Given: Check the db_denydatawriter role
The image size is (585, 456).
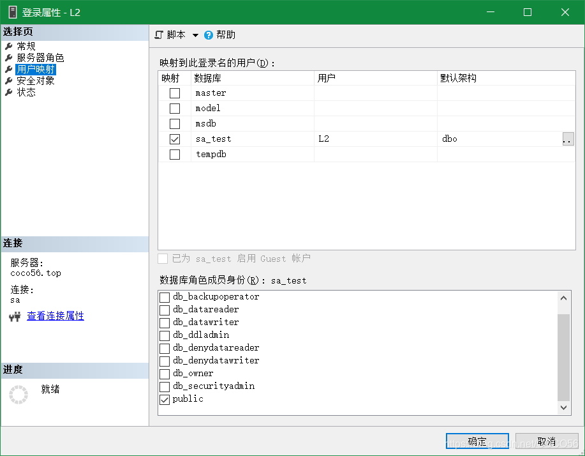Looking at the screenshot, I should (165, 361).
